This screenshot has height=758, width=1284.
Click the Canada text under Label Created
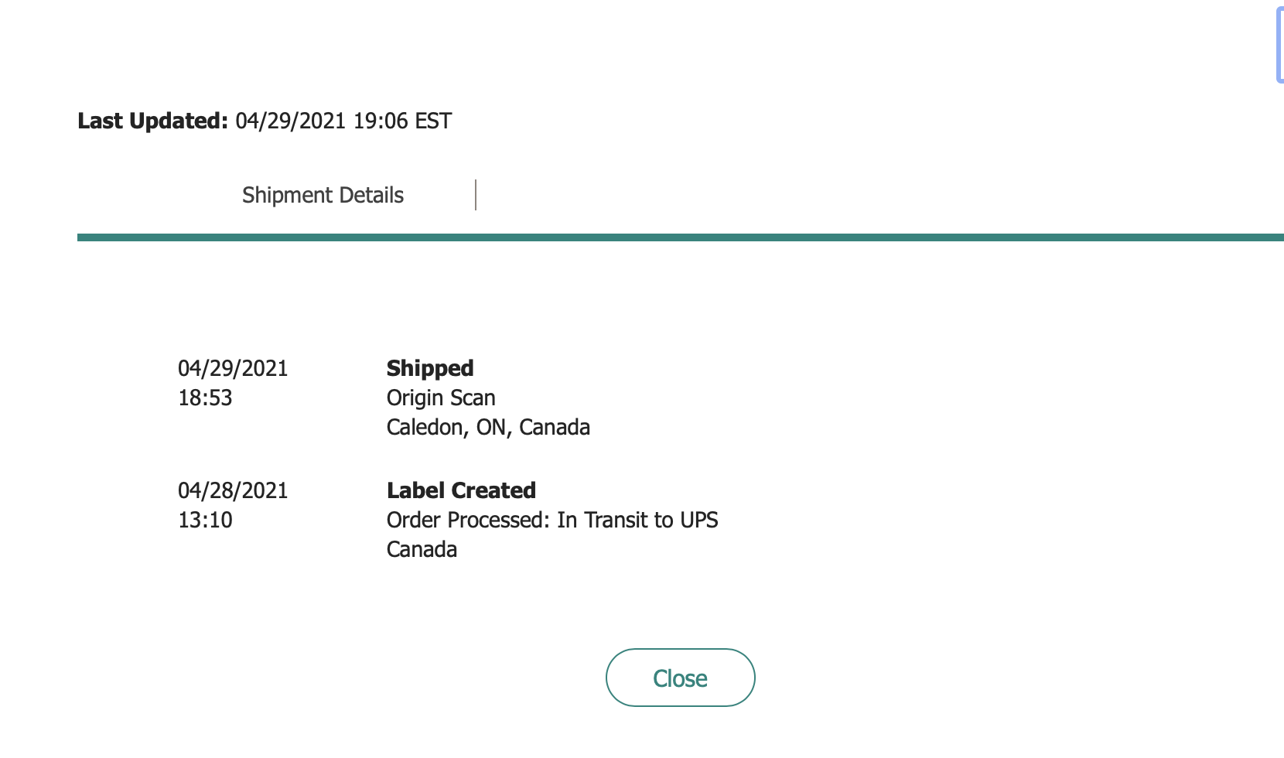click(x=422, y=549)
